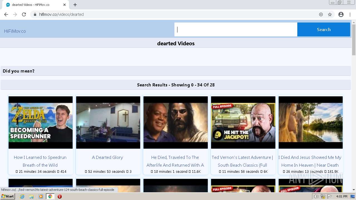Click the page scrollbar thumb
356x200 pixels.
coord(354,39)
